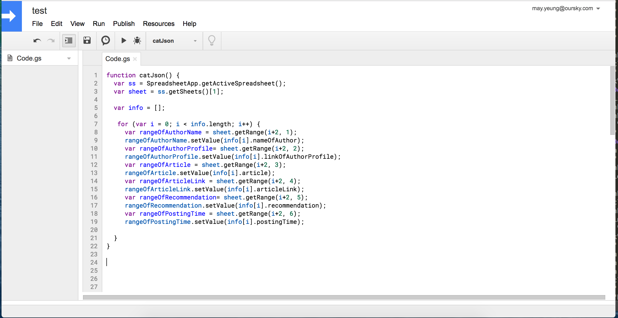Click the Redo icon

pos(51,41)
